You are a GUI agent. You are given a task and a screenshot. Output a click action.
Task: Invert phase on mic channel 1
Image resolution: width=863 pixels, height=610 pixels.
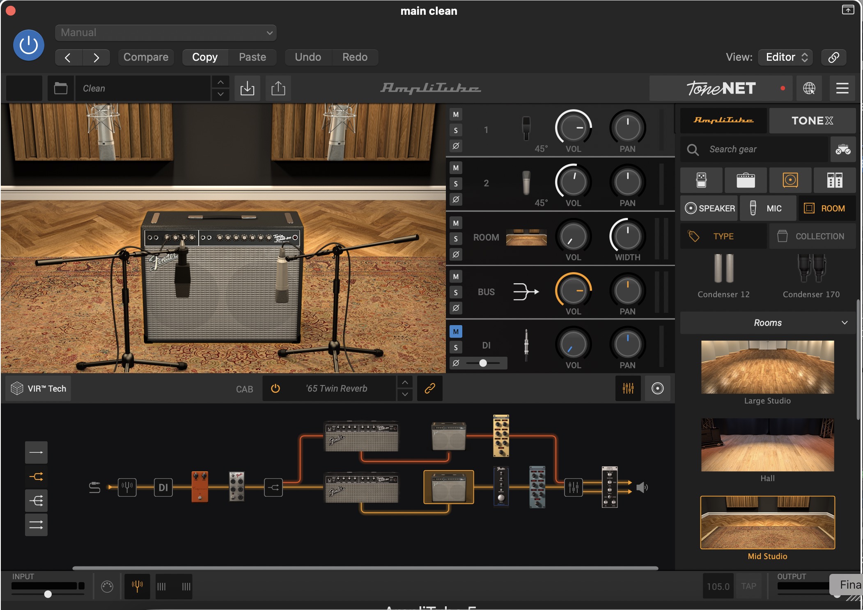pos(456,146)
